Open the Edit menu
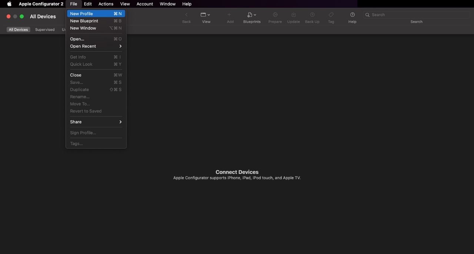The height and width of the screenshot is (254, 474). (88, 4)
